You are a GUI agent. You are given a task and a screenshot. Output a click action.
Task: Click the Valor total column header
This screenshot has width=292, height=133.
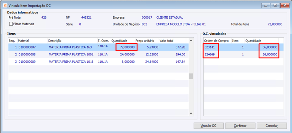172,40
